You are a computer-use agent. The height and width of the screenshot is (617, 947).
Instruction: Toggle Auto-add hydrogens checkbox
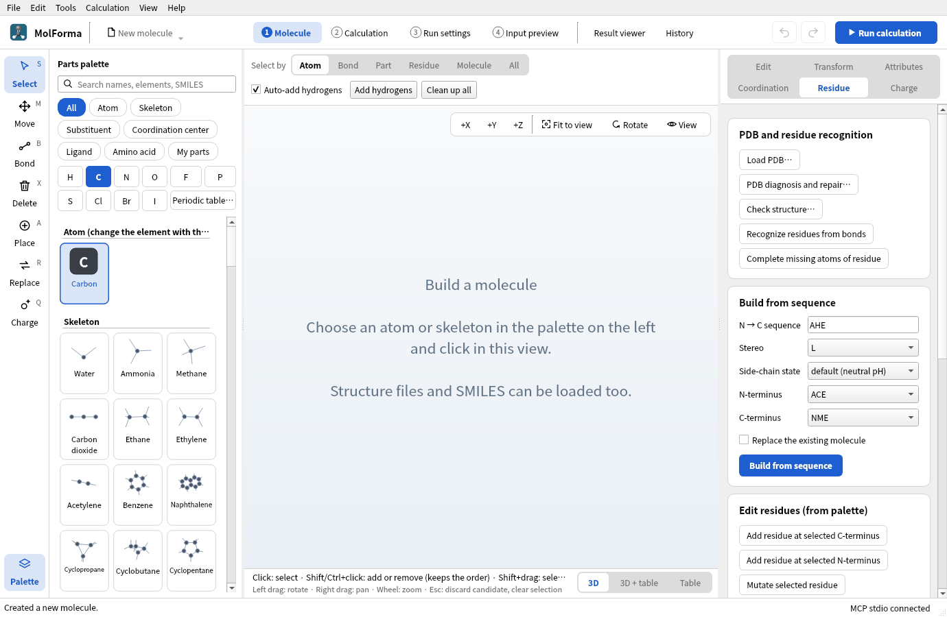(256, 90)
